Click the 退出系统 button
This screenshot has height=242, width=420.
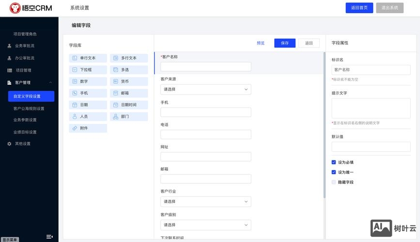[x=390, y=8]
